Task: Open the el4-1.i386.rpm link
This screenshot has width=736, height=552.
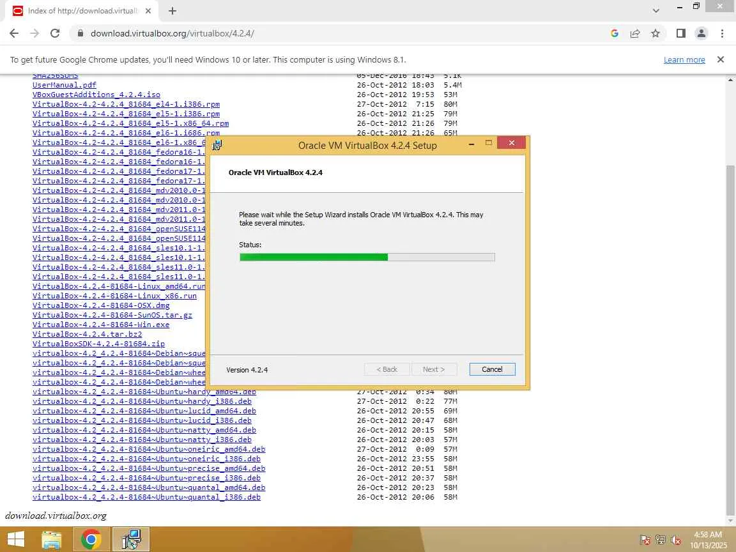Action: click(x=126, y=104)
